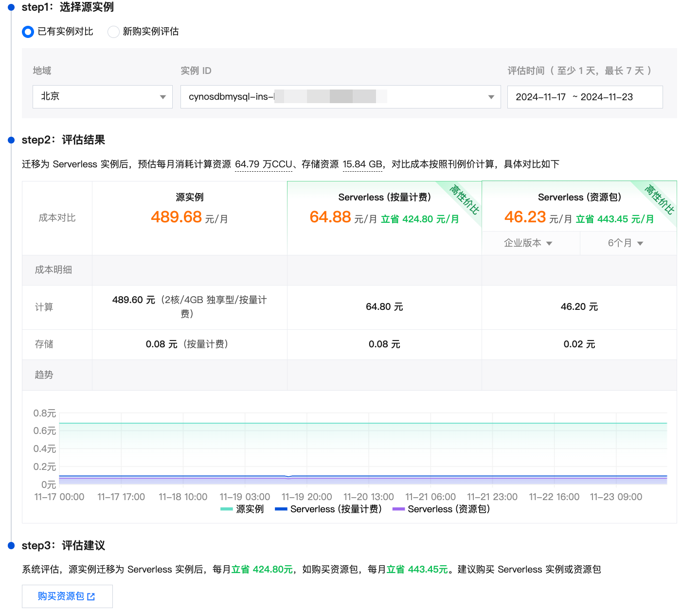
Task: Open the 企业版本 edition dropdown
Action: point(528,243)
